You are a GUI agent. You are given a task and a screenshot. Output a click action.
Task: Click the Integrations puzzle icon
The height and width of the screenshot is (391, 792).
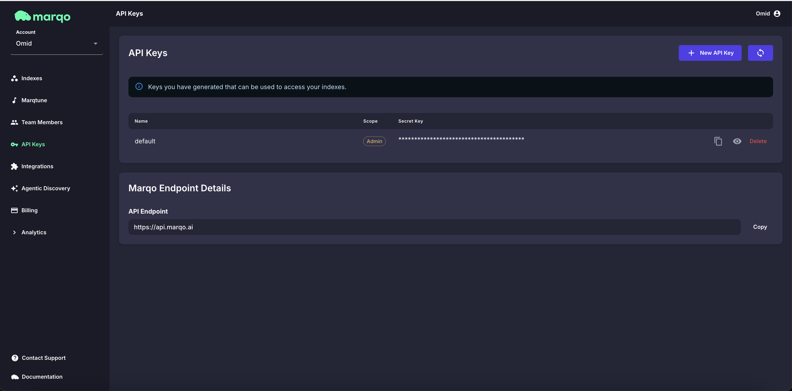pyautogui.click(x=14, y=166)
